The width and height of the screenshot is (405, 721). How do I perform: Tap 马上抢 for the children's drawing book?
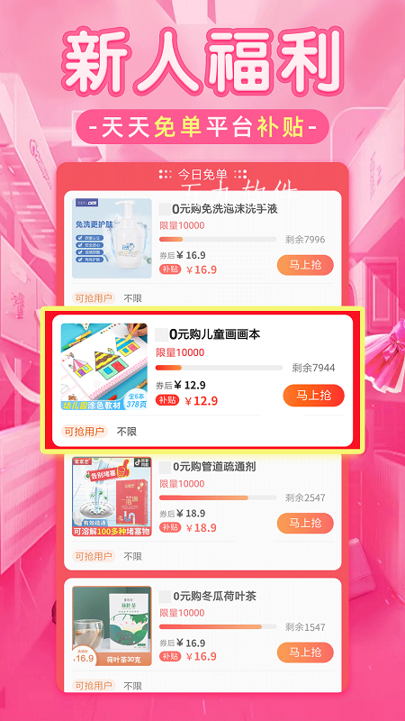pos(313,396)
